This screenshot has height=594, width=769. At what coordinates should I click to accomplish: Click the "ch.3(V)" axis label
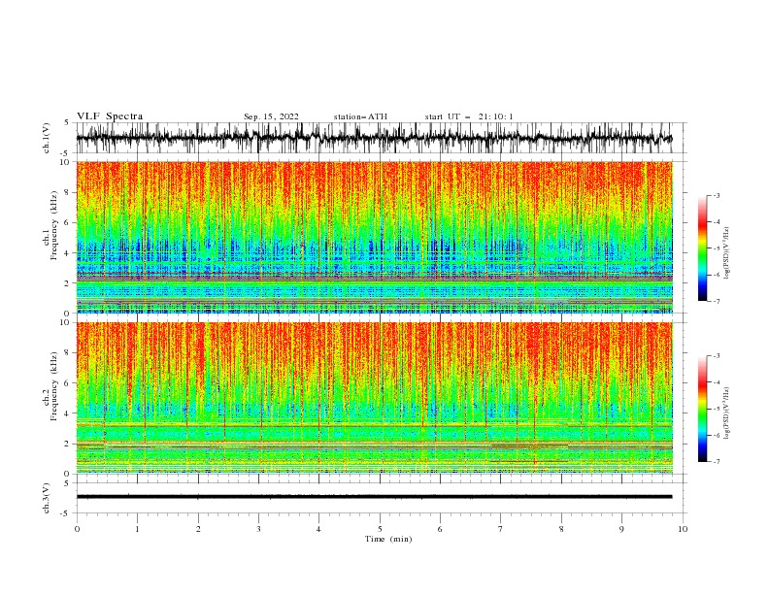coord(47,498)
